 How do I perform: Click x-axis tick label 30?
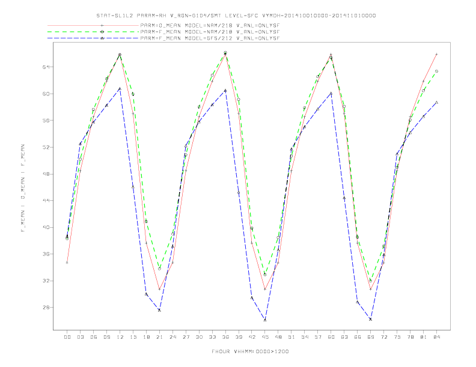(199, 337)
